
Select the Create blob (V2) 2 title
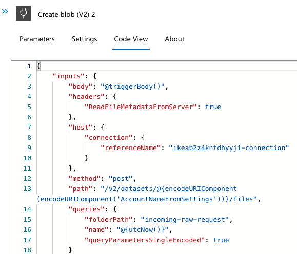click(x=67, y=14)
